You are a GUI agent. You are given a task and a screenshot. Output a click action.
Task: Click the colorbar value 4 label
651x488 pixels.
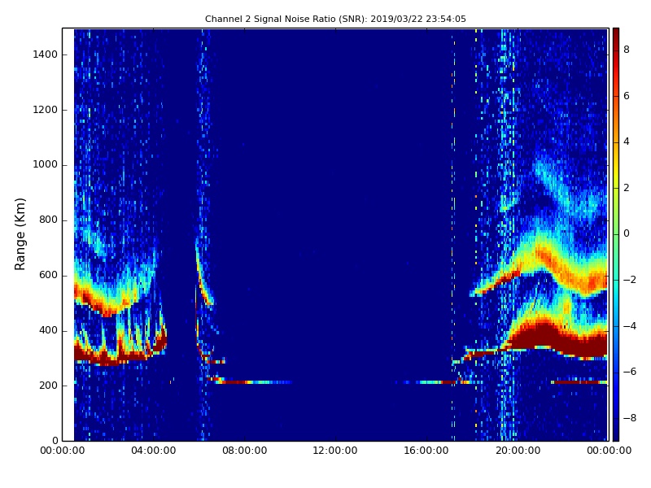click(x=627, y=142)
